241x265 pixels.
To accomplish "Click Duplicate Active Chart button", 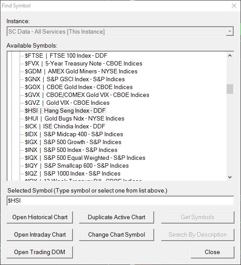I will [117, 217].
